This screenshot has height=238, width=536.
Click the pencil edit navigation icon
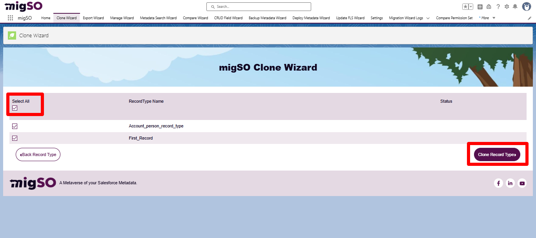tap(529, 18)
